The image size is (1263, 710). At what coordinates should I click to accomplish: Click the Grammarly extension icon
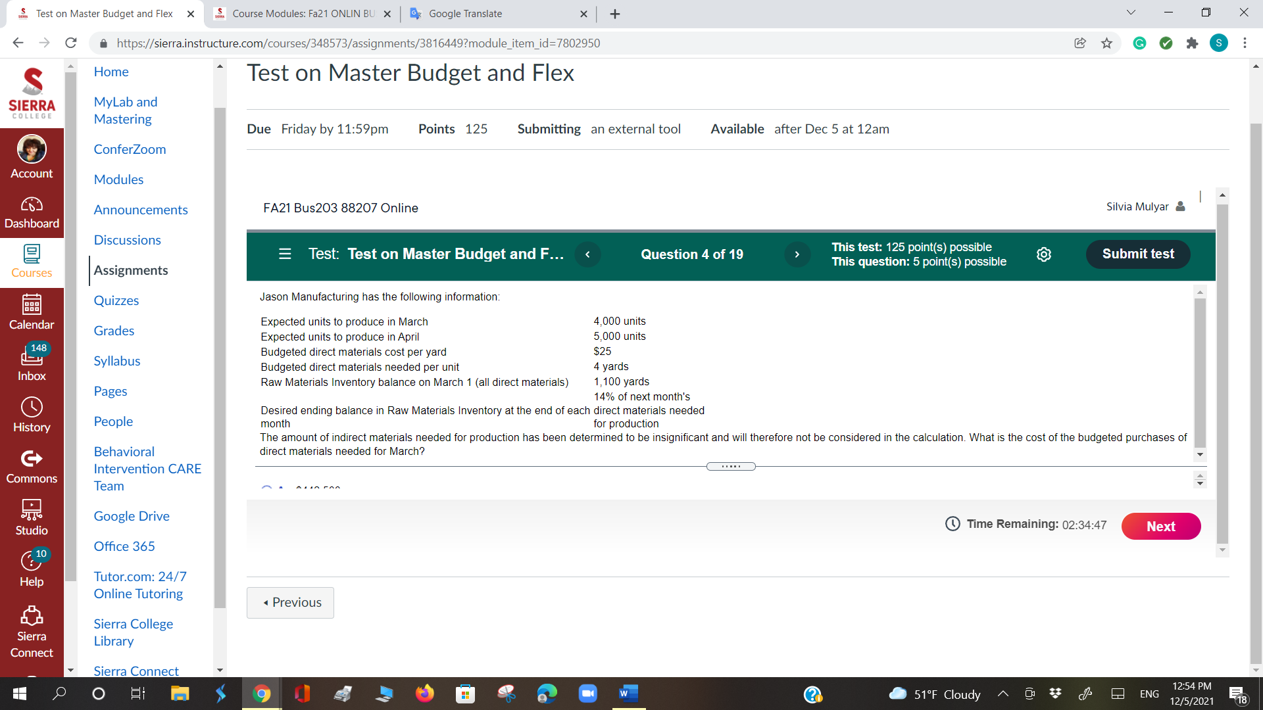1140,43
